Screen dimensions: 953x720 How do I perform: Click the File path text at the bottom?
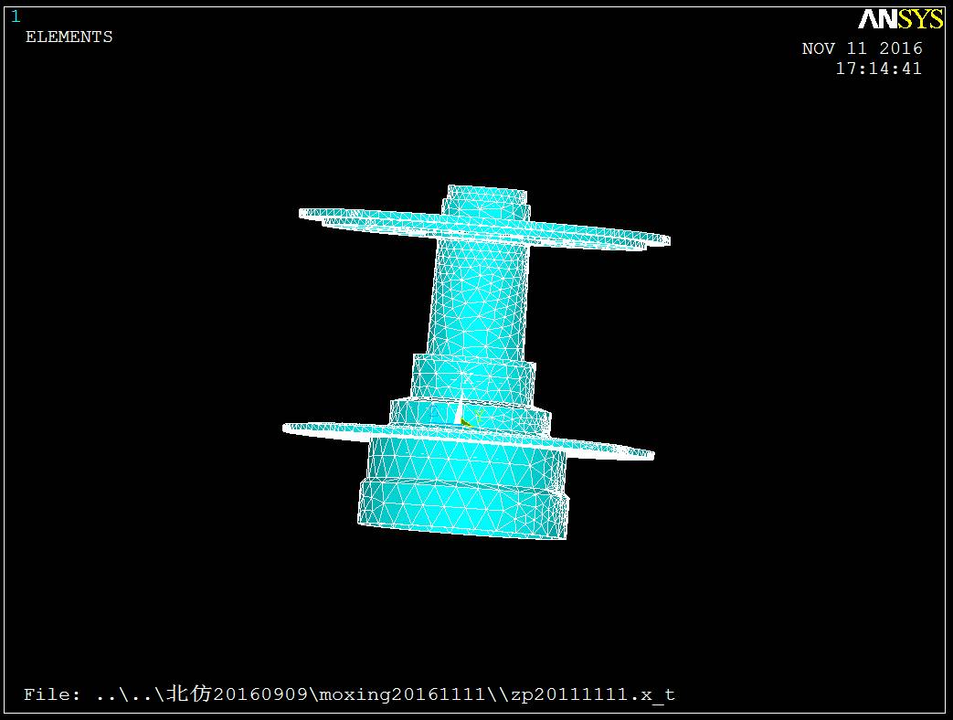point(349,694)
